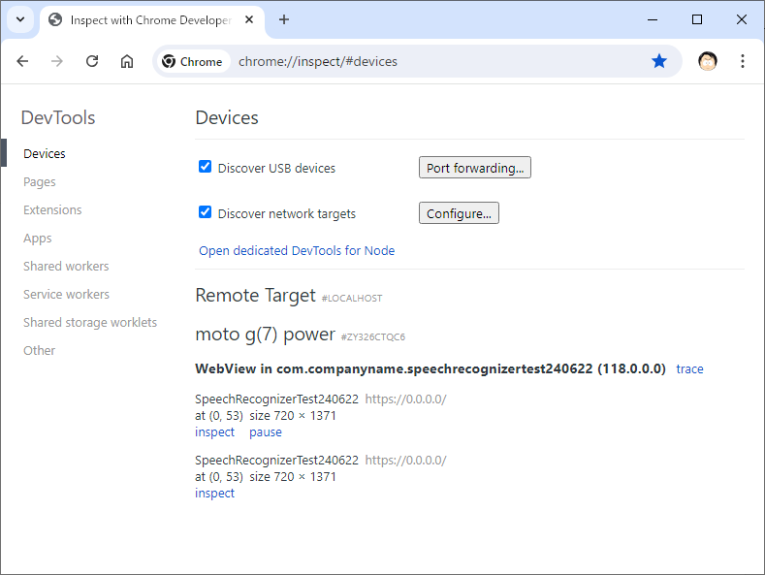The height and width of the screenshot is (575, 765).
Task: Open the tab search dropdown arrow
Action: click(20, 19)
